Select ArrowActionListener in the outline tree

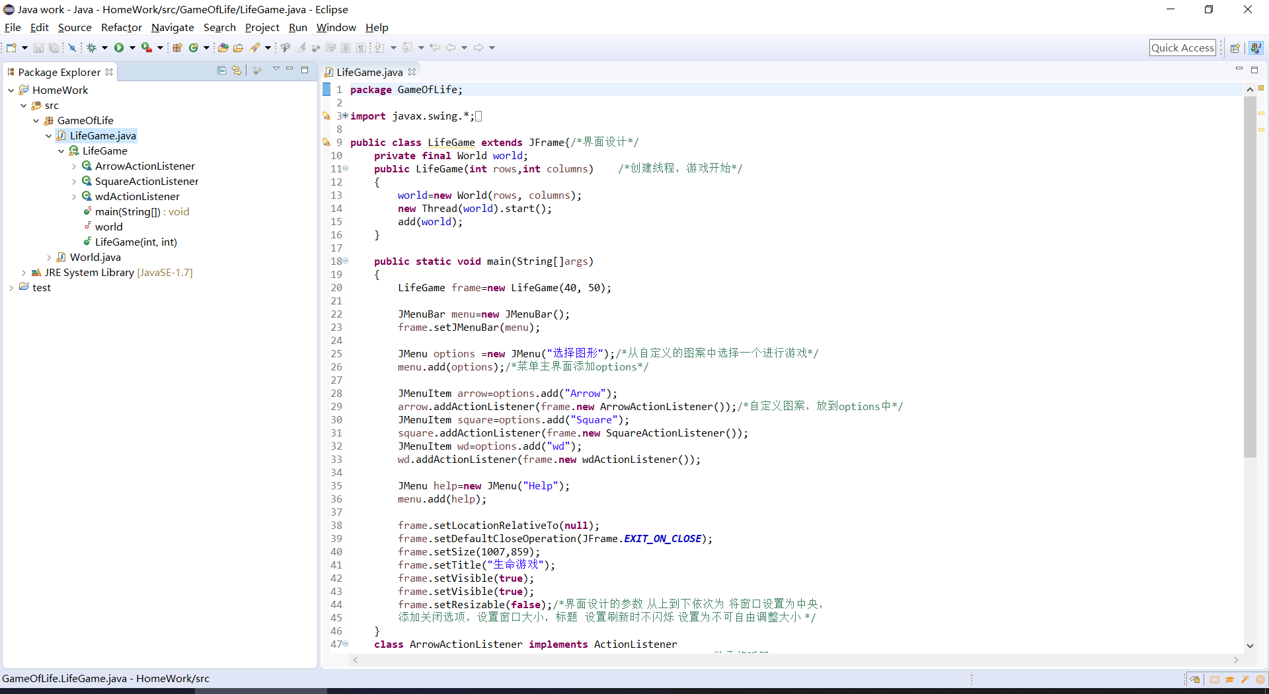click(145, 166)
